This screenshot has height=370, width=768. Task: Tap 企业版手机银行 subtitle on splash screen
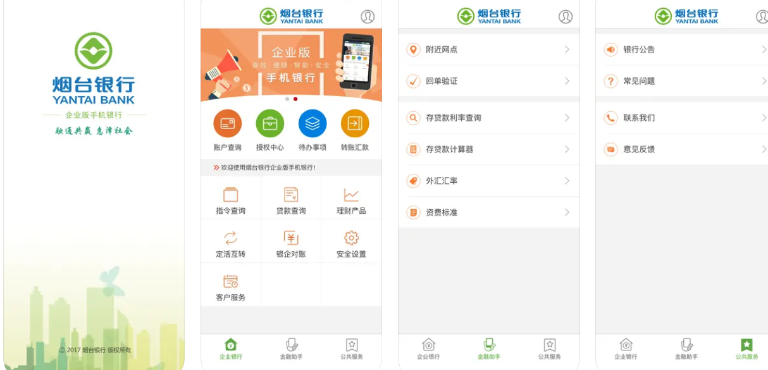(x=94, y=115)
